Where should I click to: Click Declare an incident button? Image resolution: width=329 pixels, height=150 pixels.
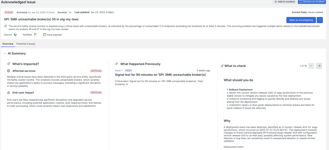tap(312, 2)
